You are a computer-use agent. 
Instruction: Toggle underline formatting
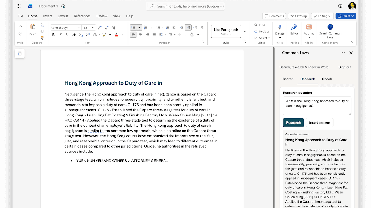[67, 35]
